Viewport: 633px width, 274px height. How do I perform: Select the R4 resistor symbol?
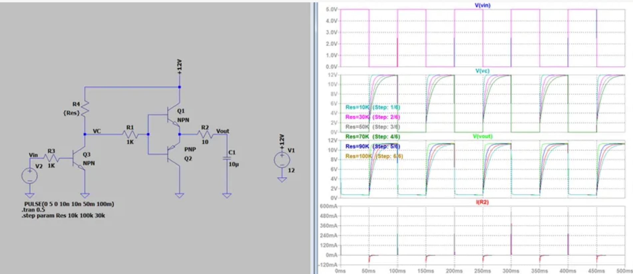tap(85, 109)
